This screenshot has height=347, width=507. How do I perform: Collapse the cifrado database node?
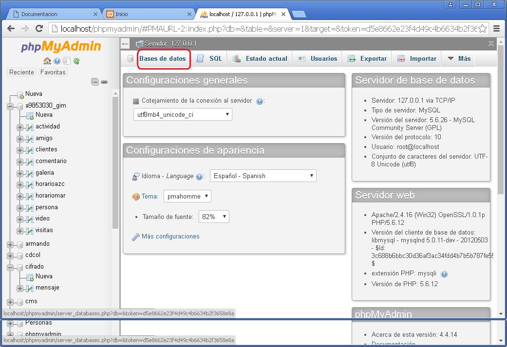click(x=10, y=268)
